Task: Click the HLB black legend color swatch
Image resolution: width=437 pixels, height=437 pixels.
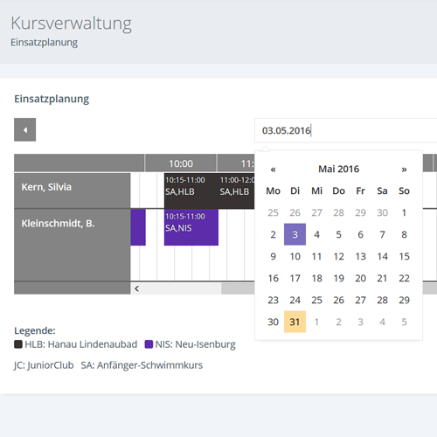Action: [18, 344]
